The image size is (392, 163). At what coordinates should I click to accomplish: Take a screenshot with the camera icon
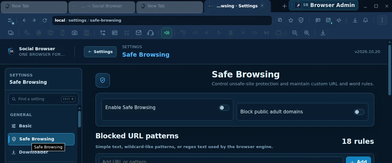point(74,33)
